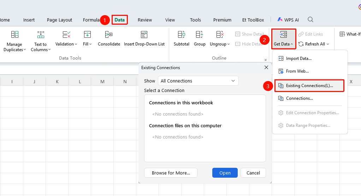Click the Open button in dialog

[225, 173]
